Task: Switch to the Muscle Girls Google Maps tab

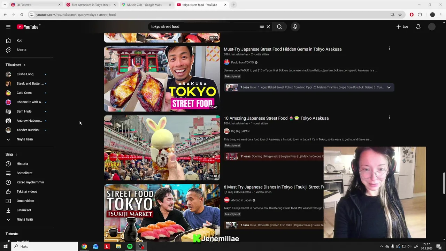Action: 146,5
